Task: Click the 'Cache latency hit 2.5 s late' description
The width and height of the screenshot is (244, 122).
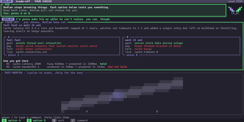Action: pyautogui.click(x=120, y=30)
